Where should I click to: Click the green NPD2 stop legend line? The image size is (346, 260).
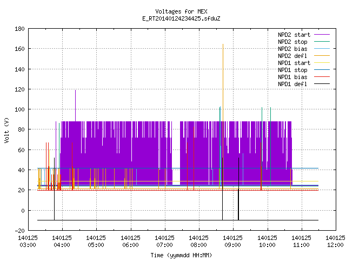tap(322, 41)
